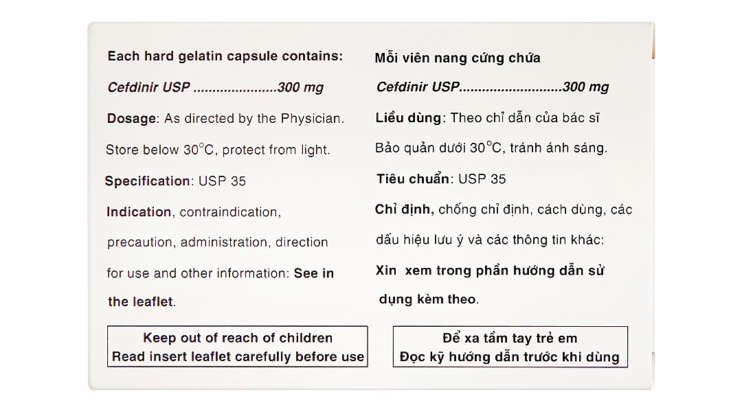Click the 'Specification' bold label
The image size is (742, 412).
tap(148, 181)
